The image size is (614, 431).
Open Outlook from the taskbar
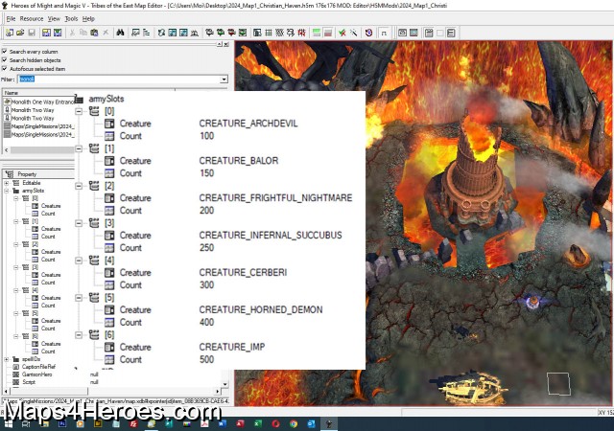(x=311, y=423)
